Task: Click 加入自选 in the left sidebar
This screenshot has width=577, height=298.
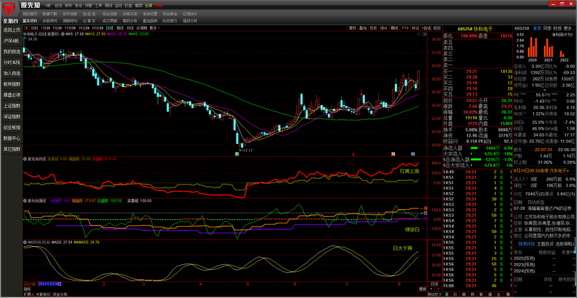Action: [12, 73]
